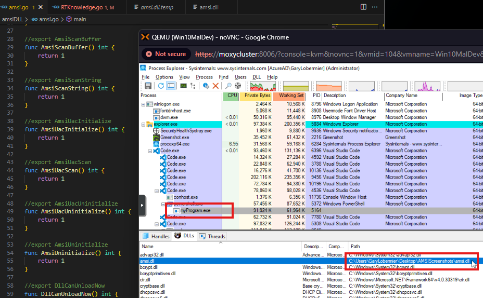The image size is (483, 298).
Task: Click the explorer.exe folder icon
Action: tap(149, 124)
